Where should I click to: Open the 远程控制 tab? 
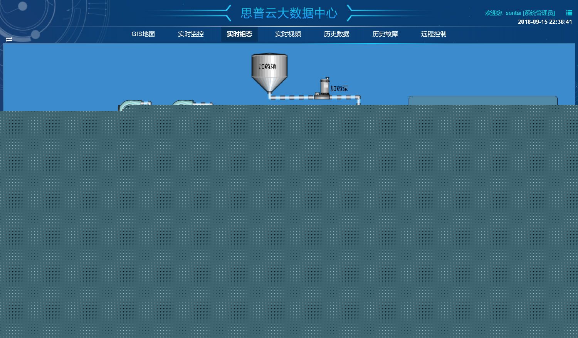coord(433,34)
